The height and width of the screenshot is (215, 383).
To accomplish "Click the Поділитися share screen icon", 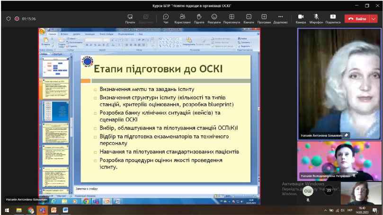I will pyautogui.click(x=333, y=18).
